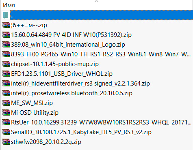Select 15.60.0.64.4849 PV 4ID INF W10(P531392).zip
This screenshot has height=150, width=193.
(x=71, y=35)
